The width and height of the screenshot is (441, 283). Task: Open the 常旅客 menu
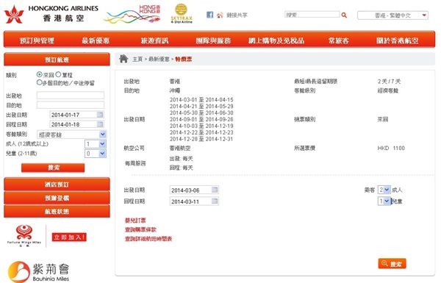point(339,40)
